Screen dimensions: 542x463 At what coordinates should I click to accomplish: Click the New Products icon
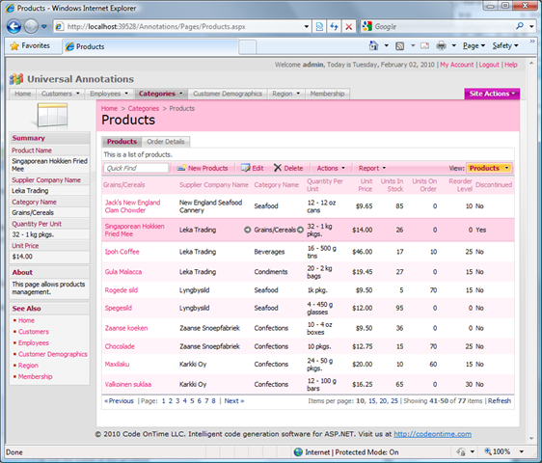[x=182, y=168]
